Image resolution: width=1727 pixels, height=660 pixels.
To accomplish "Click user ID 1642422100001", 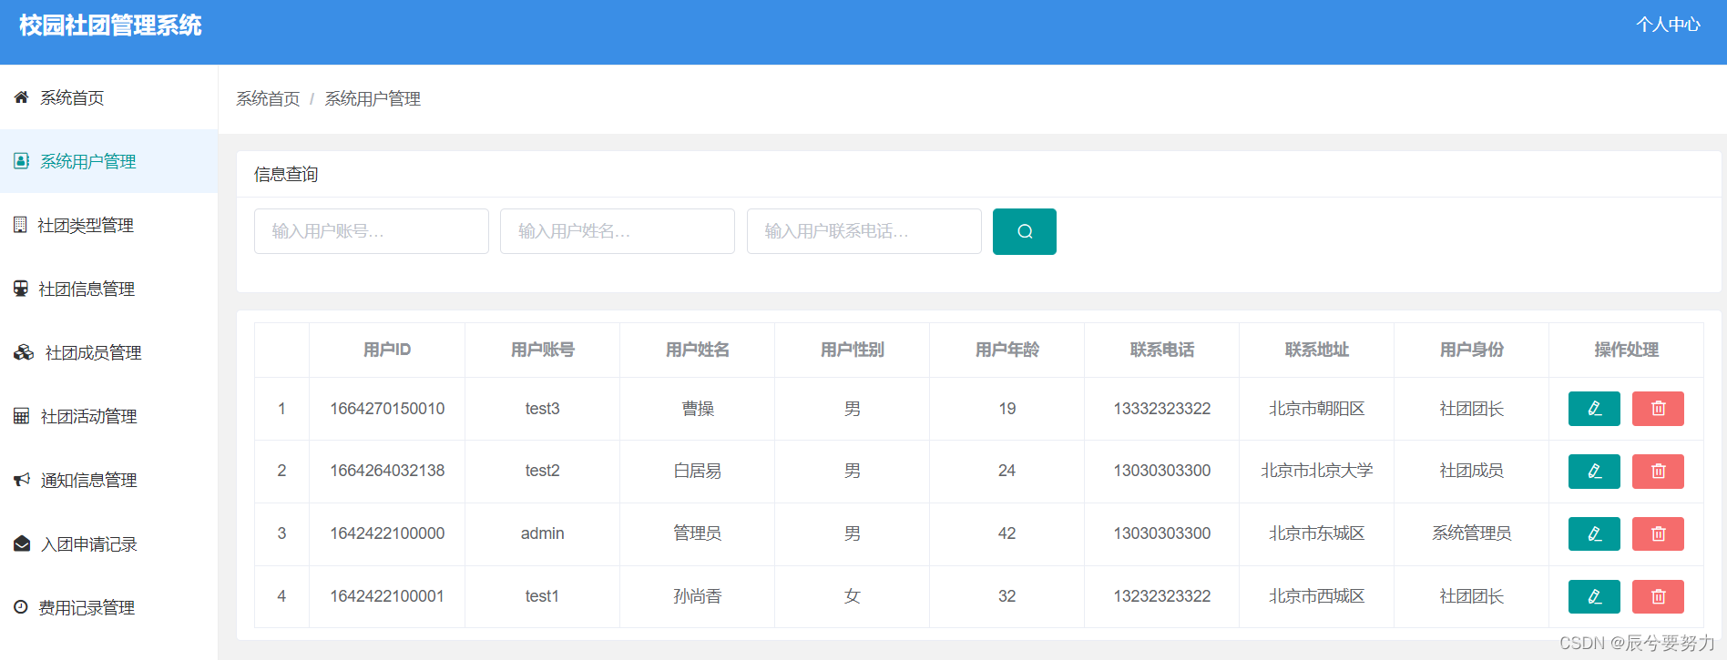I will click(x=387, y=596).
